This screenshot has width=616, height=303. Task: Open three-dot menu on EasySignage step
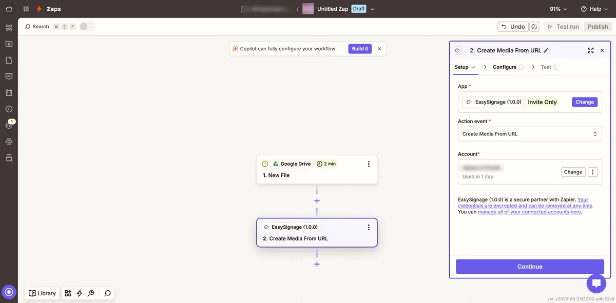[369, 227]
